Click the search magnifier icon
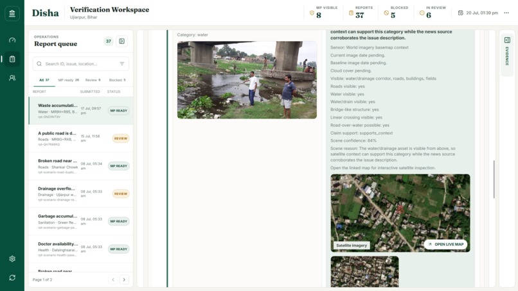Image resolution: width=518 pixels, height=291 pixels. tap(39, 63)
